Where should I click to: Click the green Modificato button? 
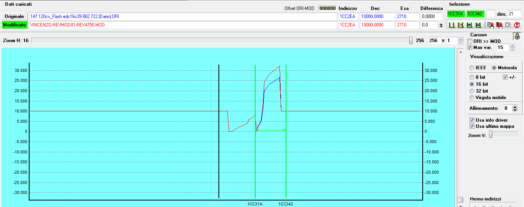click(x=14, y=25)
